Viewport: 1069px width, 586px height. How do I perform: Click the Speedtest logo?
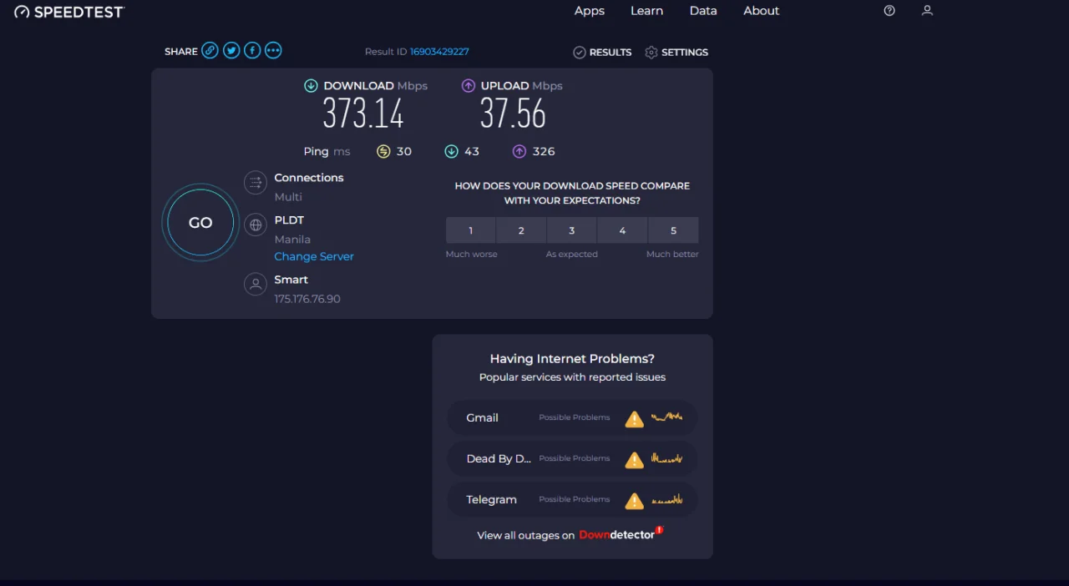tap(69, 12)
